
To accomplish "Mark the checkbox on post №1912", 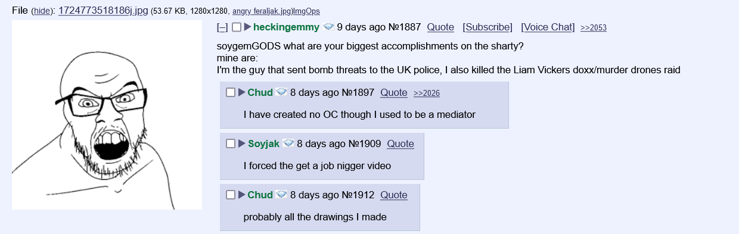I will (x=231, y=195).
